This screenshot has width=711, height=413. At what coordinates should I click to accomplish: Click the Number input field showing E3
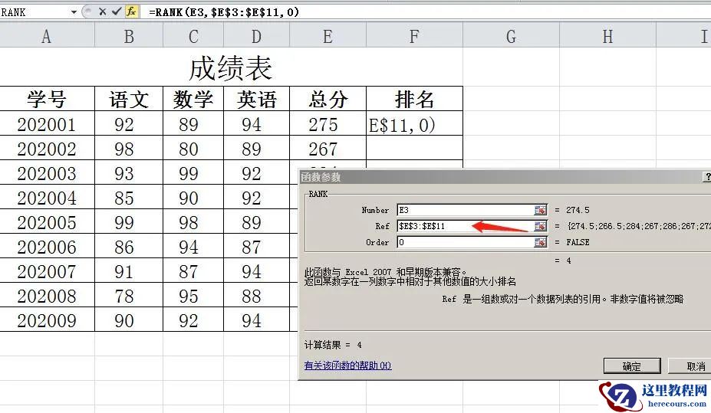[x=466, y=210]
